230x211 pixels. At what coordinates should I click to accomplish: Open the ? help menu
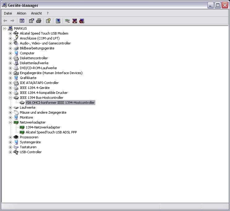pyautogui.click(x=48, y=13)
